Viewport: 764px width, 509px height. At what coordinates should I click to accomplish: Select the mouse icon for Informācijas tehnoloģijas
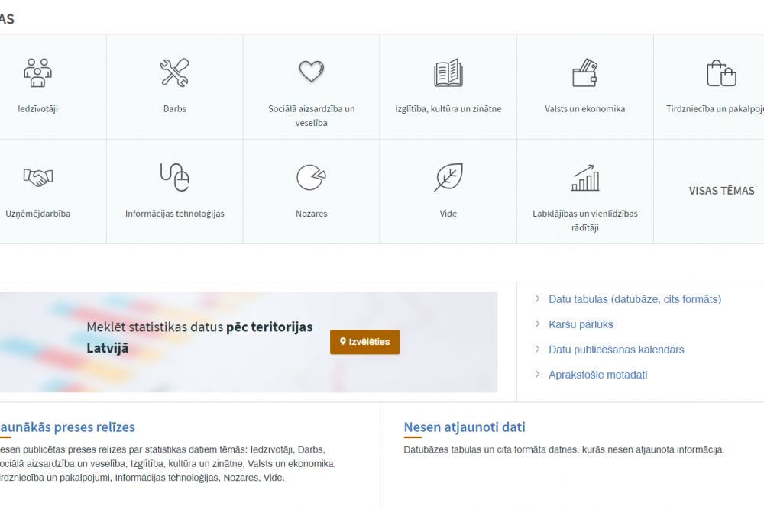[x=174, y=177]
